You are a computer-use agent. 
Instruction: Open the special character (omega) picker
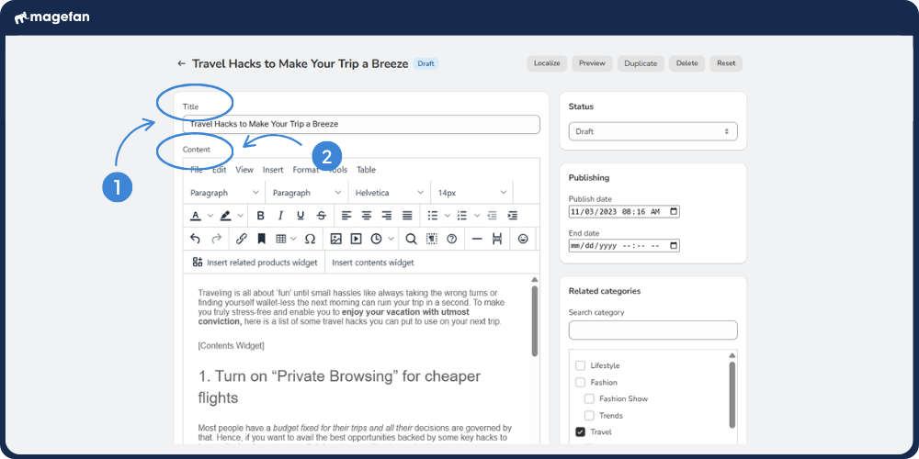coord(310,239)
